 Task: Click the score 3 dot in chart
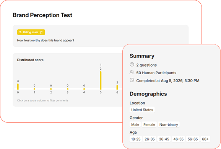click(x=68, y=89)
